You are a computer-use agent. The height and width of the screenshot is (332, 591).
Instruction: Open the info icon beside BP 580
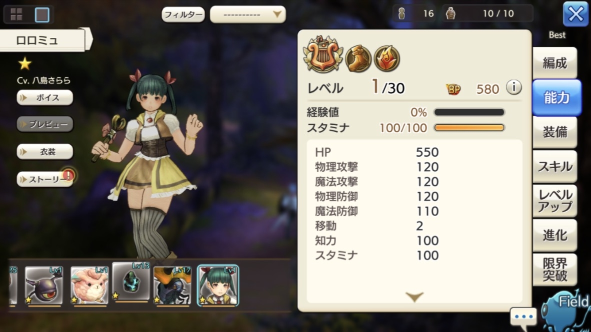point(513,88)
